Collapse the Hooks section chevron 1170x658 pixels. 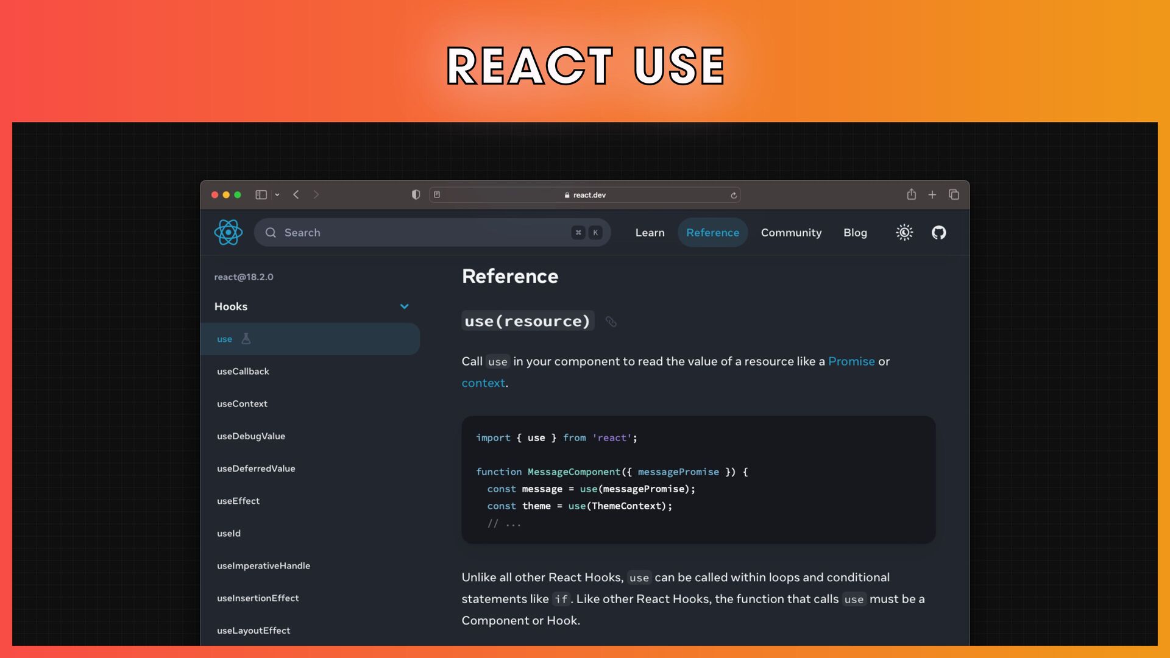pos(404,306)
